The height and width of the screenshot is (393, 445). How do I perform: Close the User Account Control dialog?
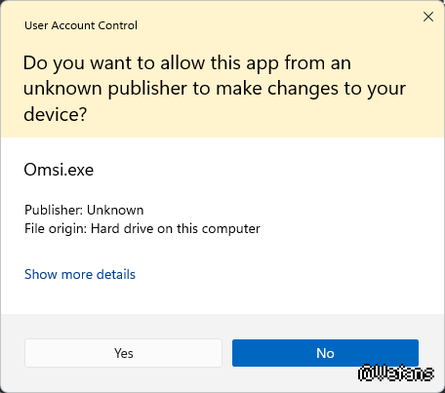click(428, 17)
